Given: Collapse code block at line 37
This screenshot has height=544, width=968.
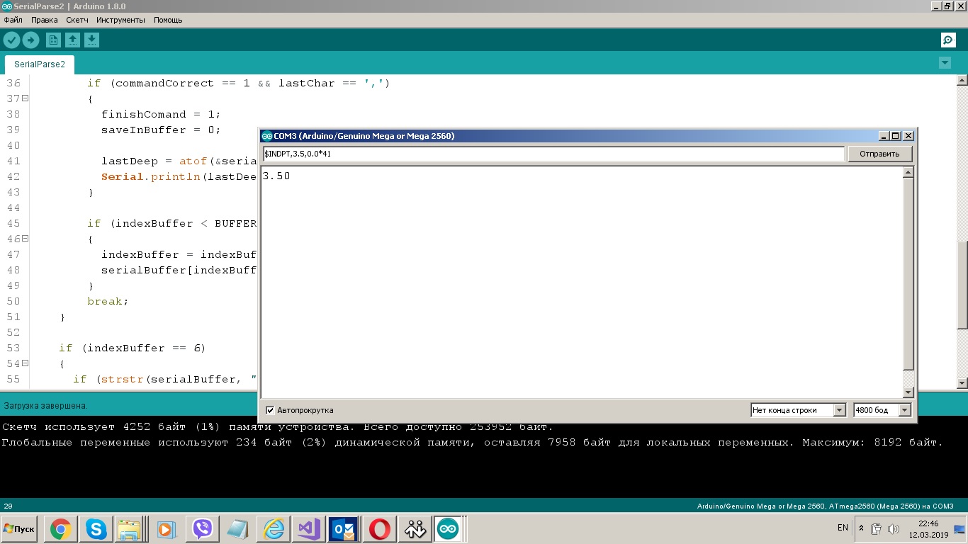Looking at the screenshot, I should pyautogui.click(x=25, y=98).
